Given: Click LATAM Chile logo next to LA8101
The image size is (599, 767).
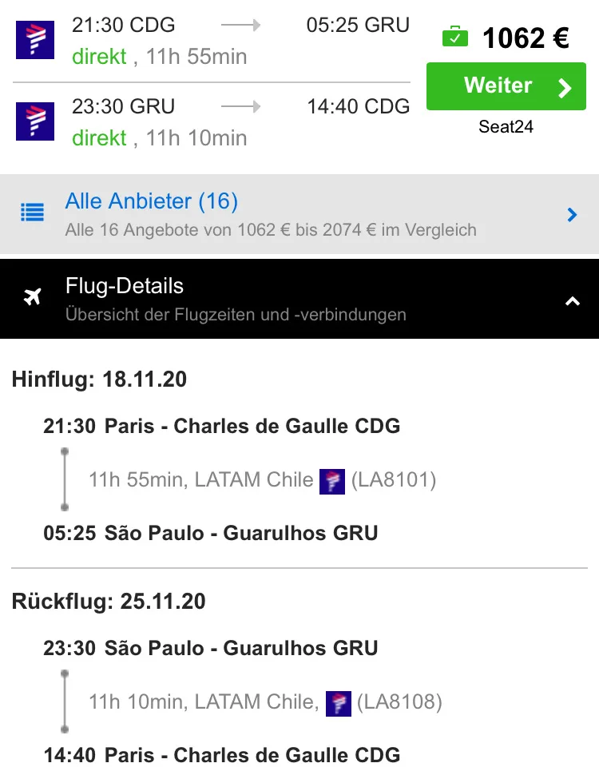Looking at the screenshot, I should (332, 481).
